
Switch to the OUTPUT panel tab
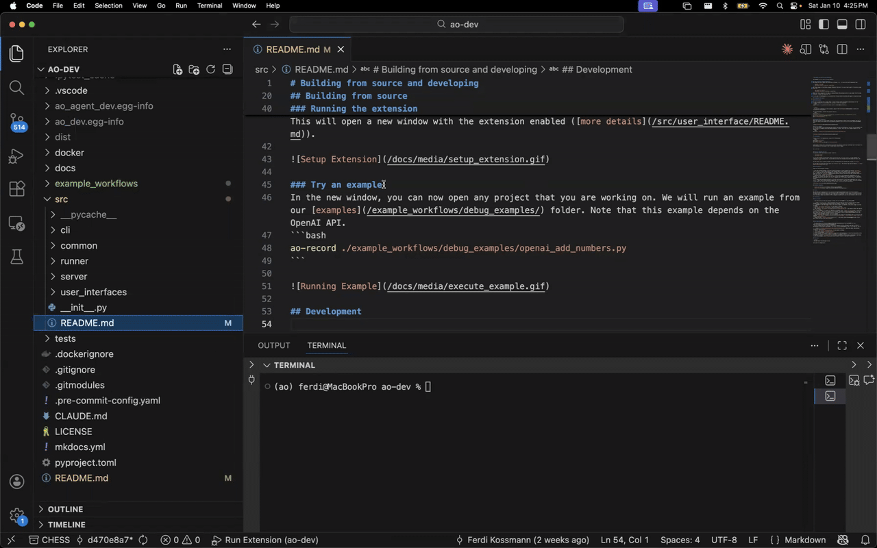pyautogui.click(x=273, y=345)
